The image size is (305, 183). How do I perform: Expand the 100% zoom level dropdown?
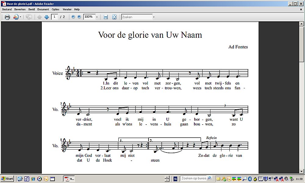(97, 17)
